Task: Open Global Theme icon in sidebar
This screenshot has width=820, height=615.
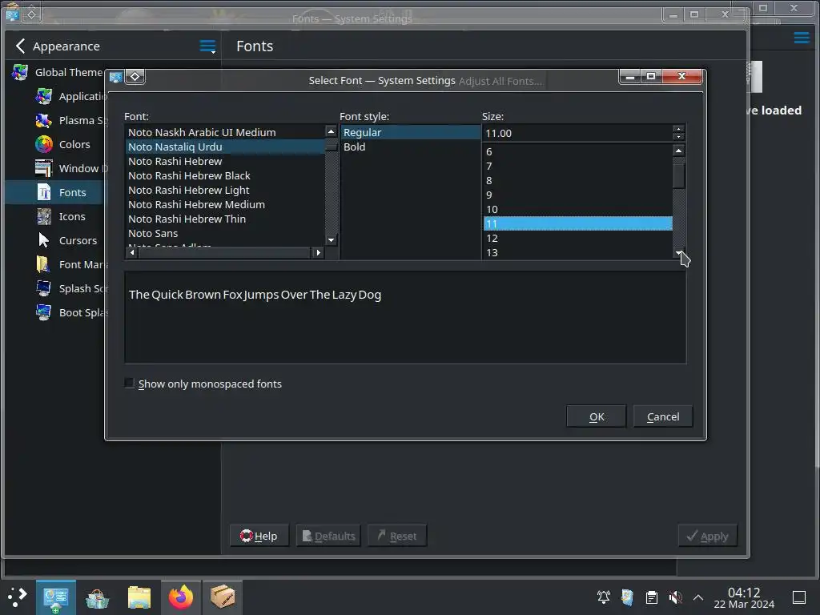Action: 20,72
